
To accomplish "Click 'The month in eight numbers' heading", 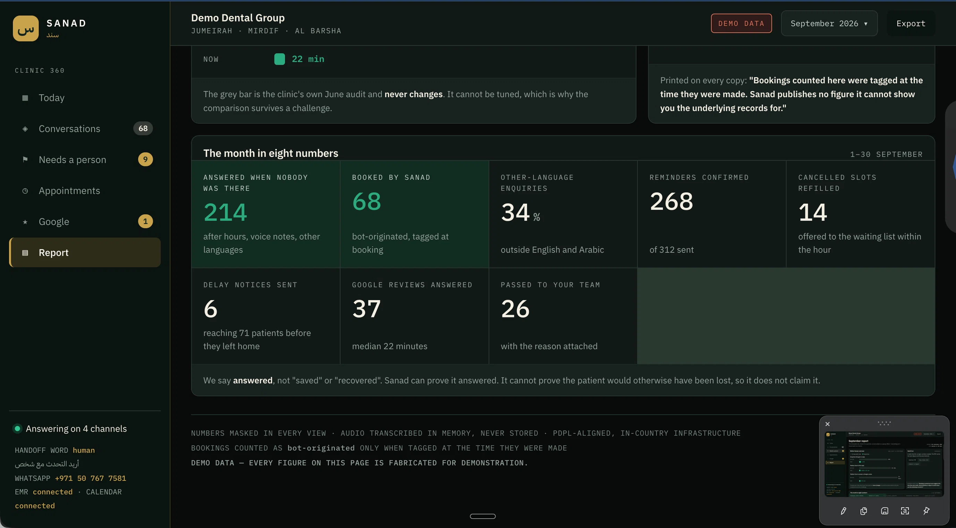I will click(271, 153).
